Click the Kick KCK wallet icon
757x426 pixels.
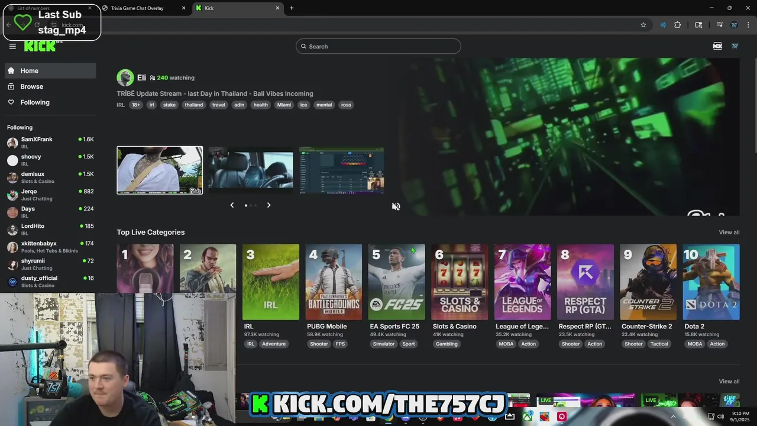(717, 46)
